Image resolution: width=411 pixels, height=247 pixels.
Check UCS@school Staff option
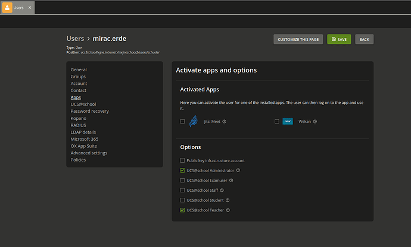(x=182, y=190)
